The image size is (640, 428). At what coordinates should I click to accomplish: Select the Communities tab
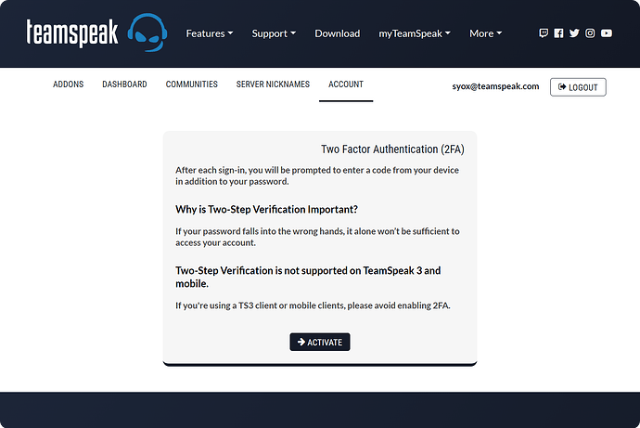pyautogui.click(x=191, y=84)
